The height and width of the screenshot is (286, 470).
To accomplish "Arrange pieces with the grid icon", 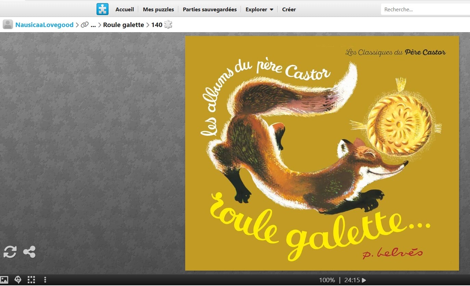I will pos(31,280).
